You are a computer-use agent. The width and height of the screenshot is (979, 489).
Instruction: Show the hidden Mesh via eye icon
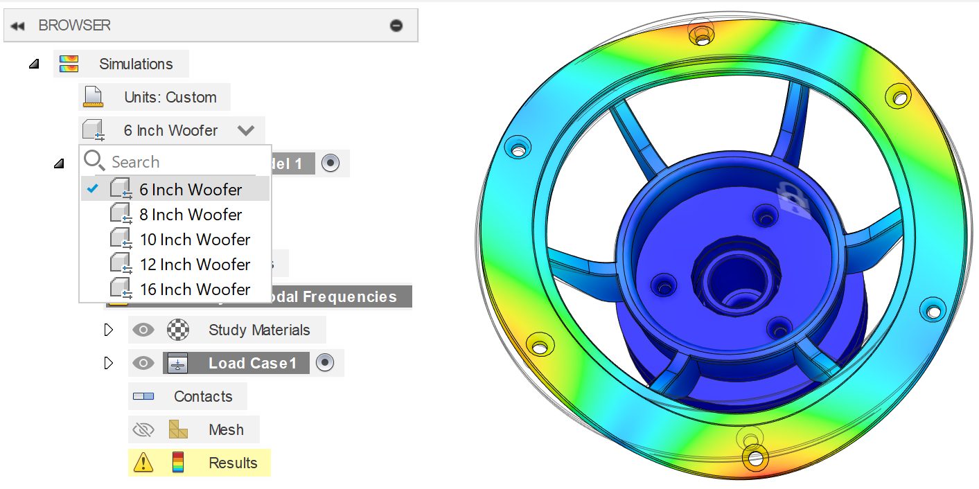pyautogui.click(x=143, y=429)
